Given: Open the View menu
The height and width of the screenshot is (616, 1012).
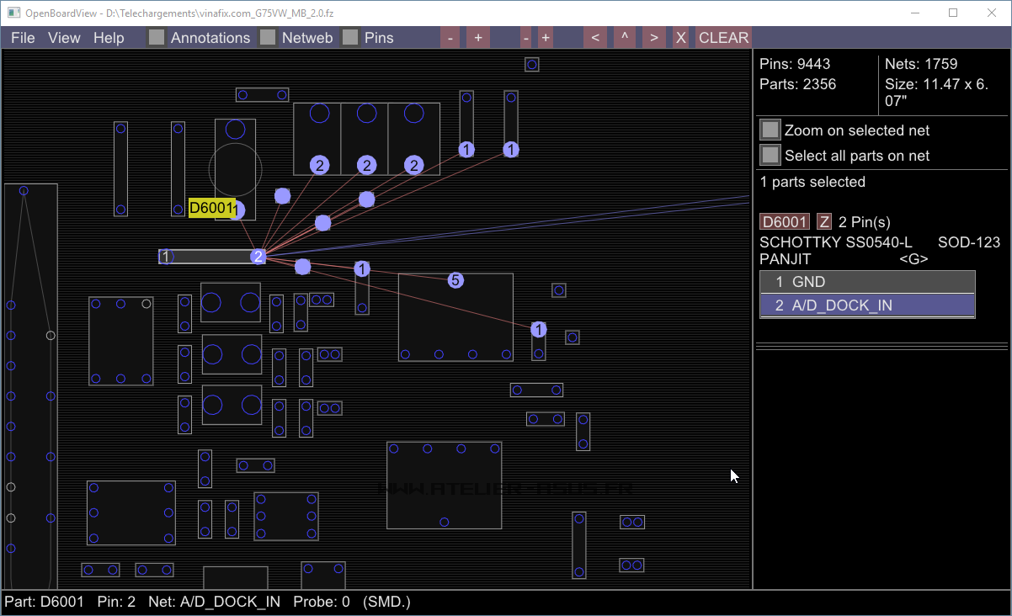Looking at the screenshot, I should (64, 38).
